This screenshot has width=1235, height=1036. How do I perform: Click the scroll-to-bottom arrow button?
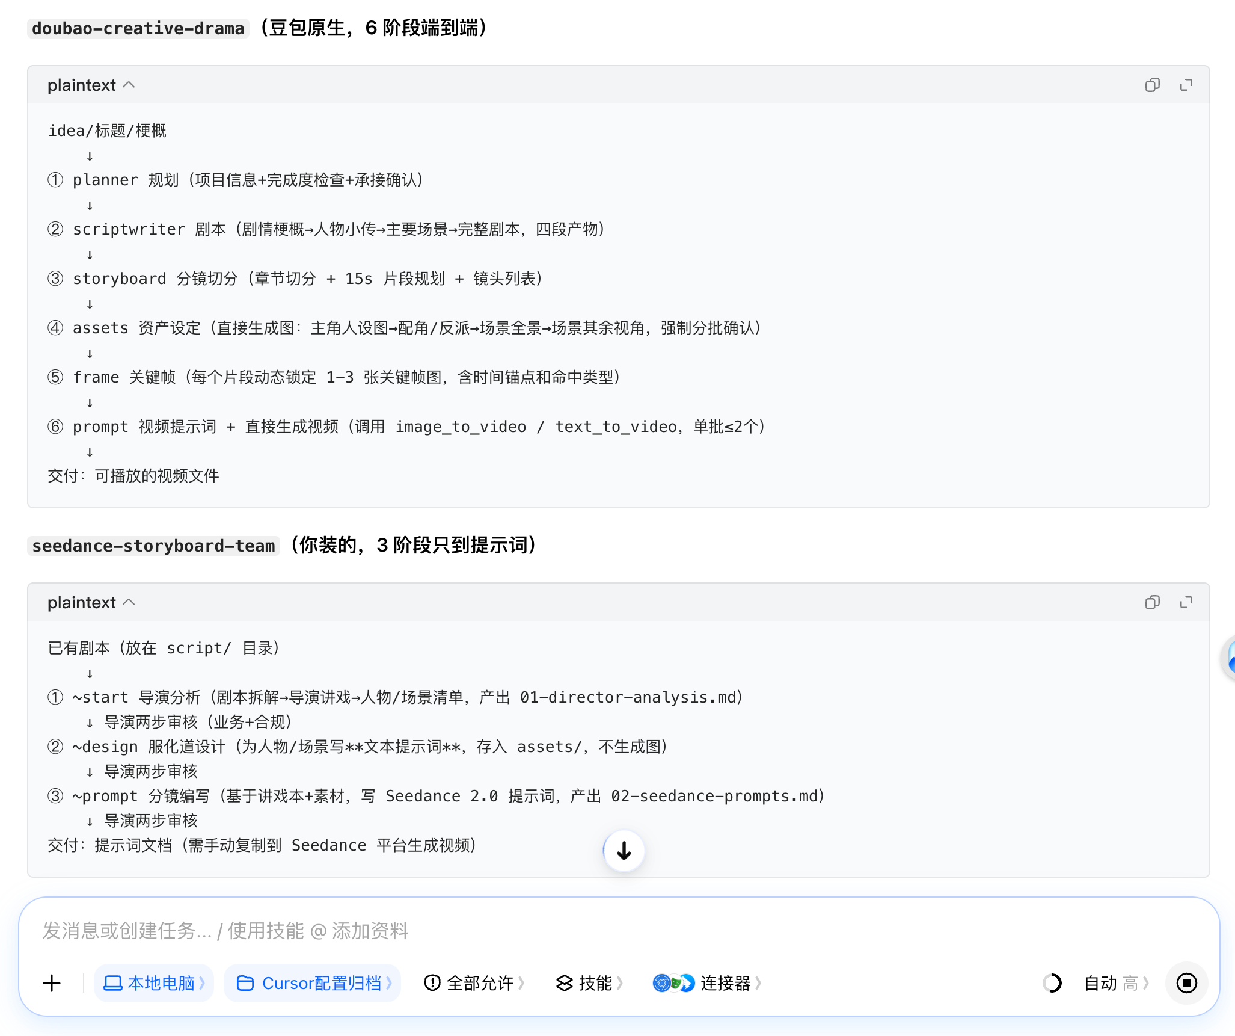point(624,850)
